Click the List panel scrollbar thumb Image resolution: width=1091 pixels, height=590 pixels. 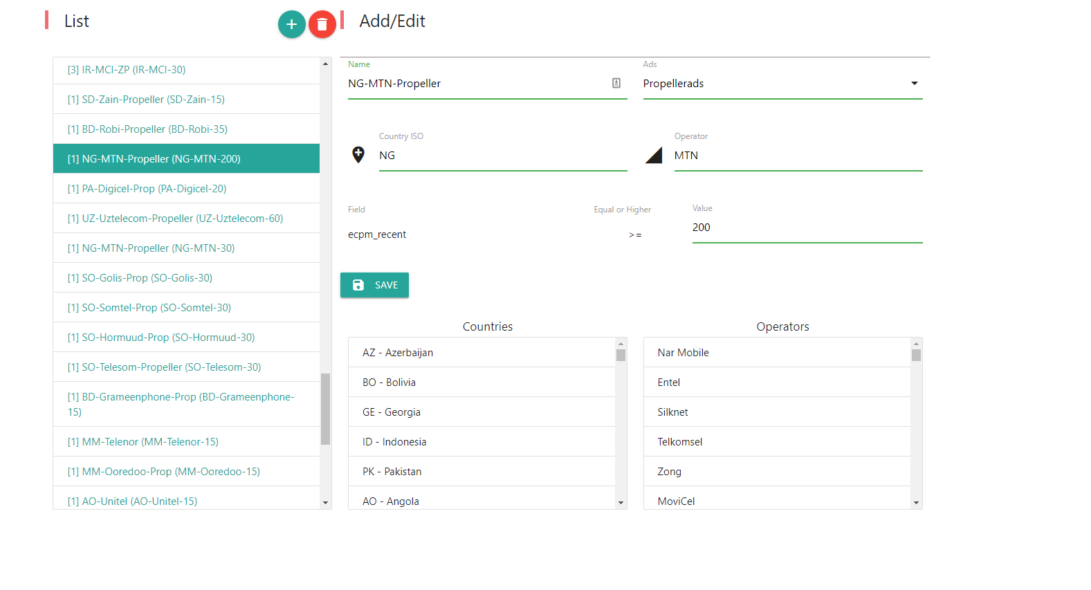[x=325, y=409]
